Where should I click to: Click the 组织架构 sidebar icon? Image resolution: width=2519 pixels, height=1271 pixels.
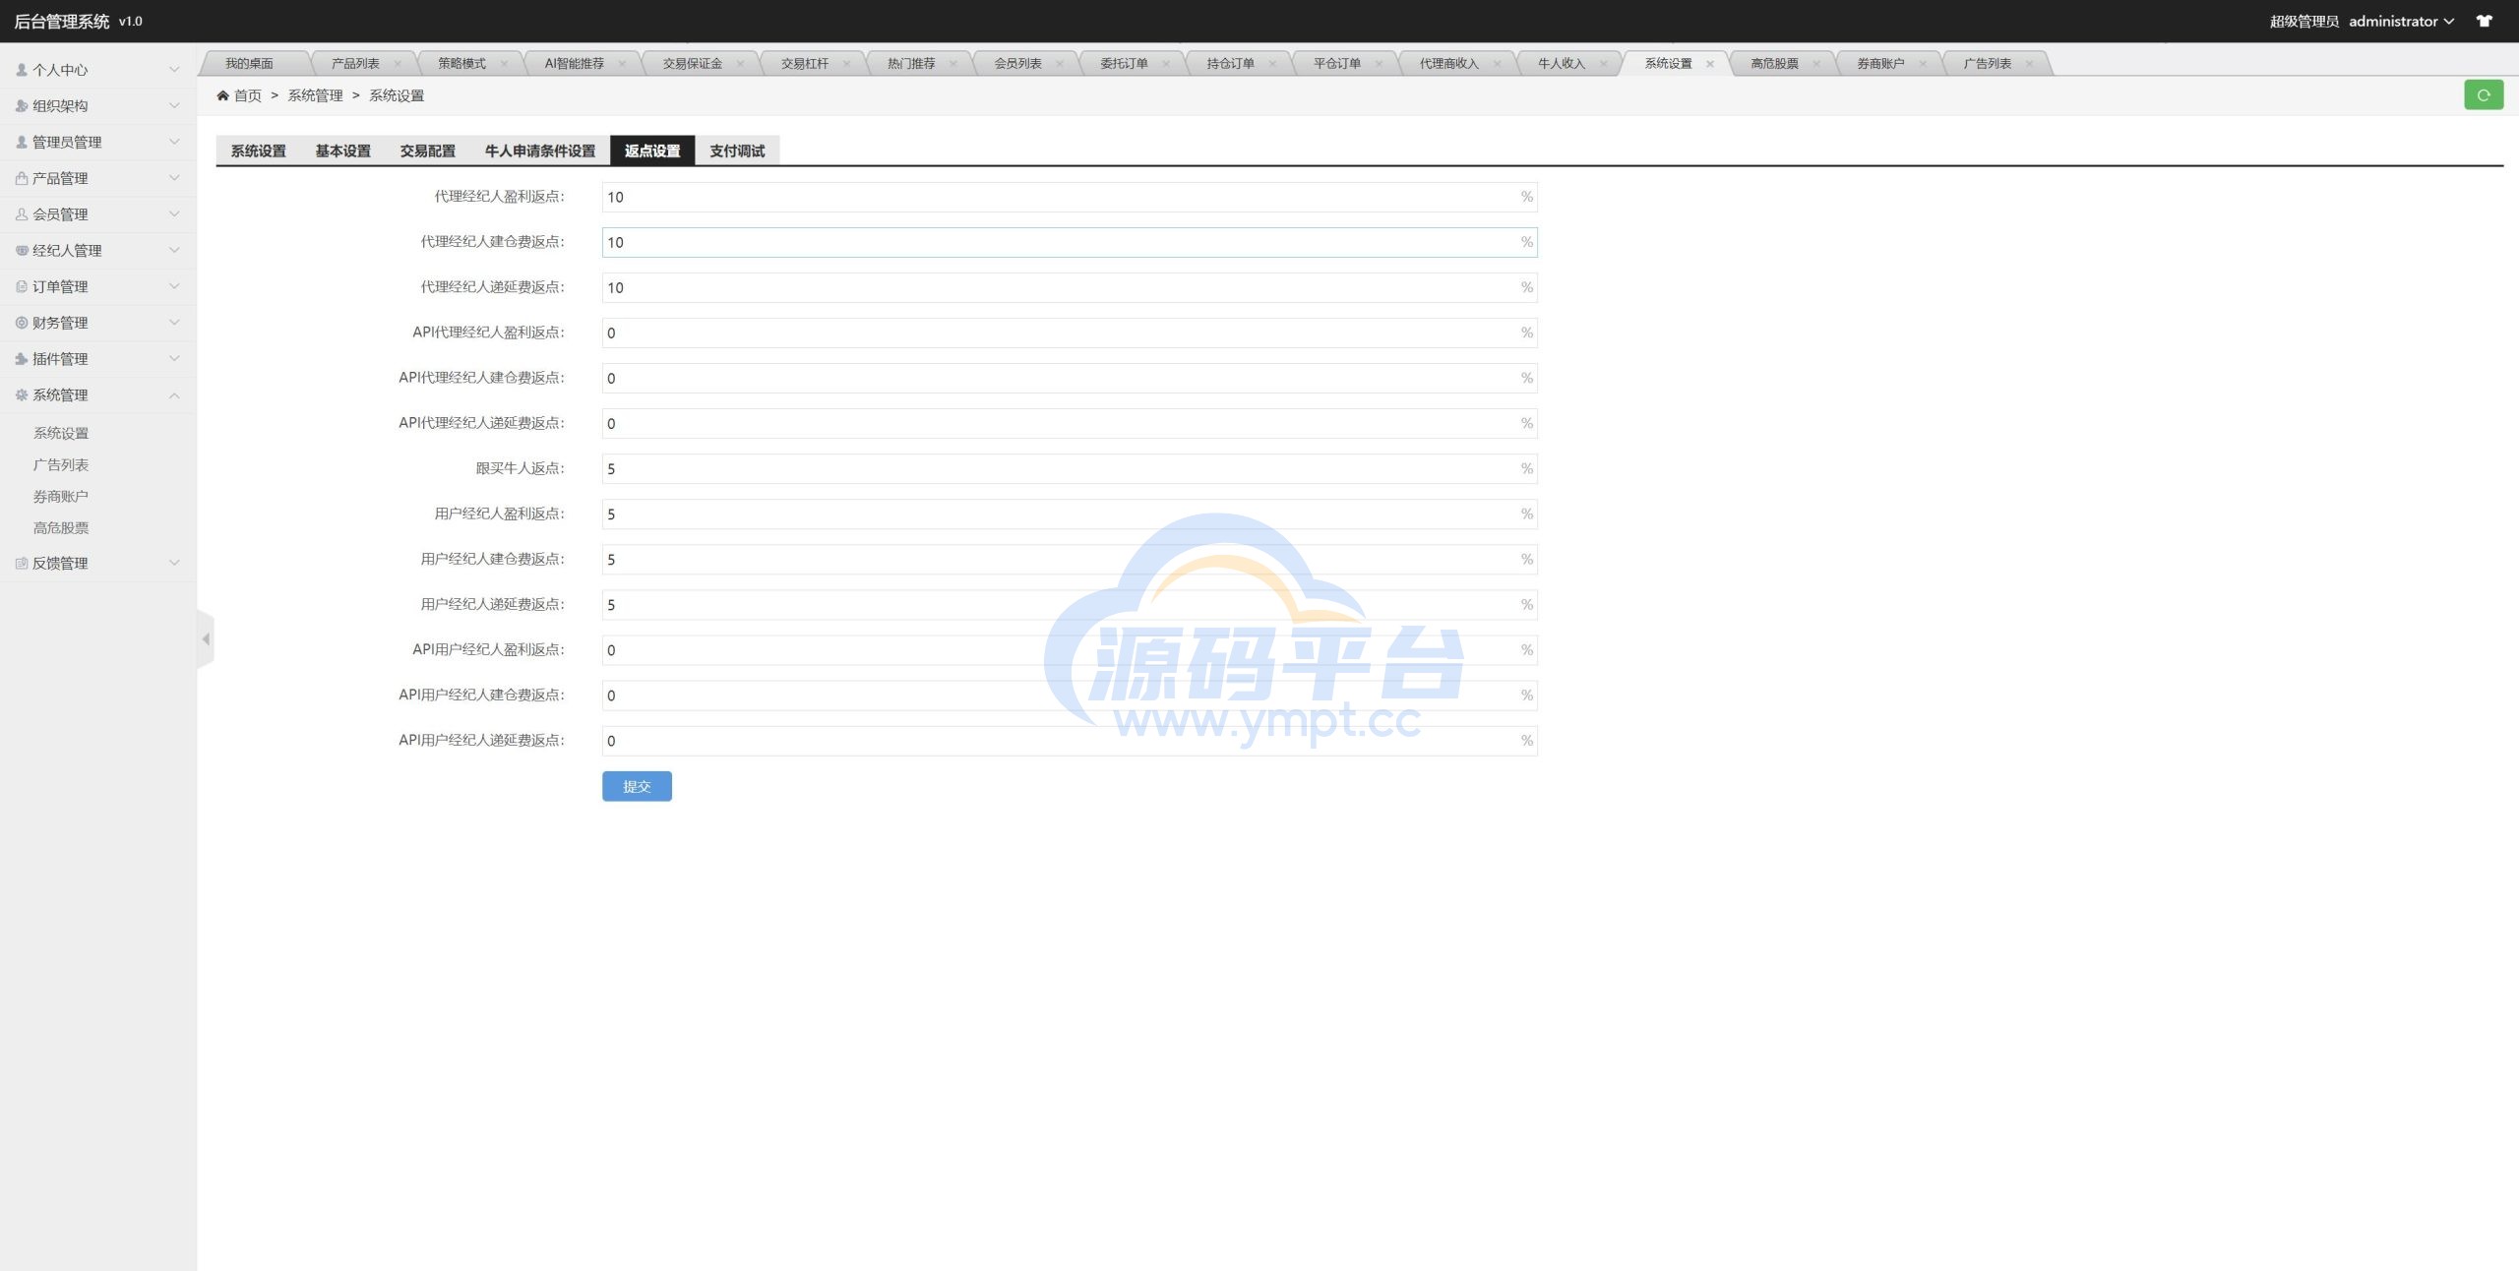click(x=22, y=106)
